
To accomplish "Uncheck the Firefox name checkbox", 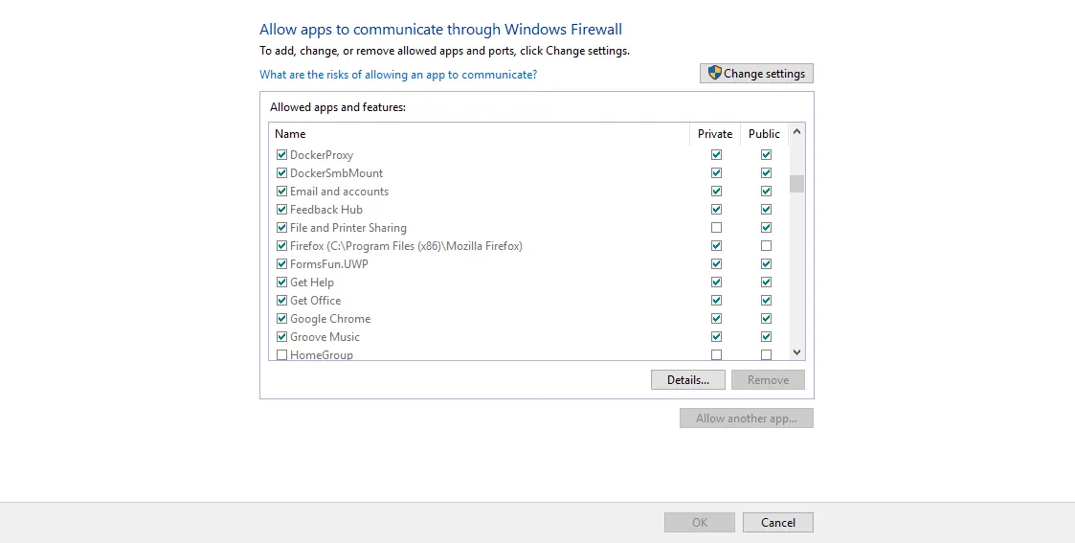I will tap(281, 245).
